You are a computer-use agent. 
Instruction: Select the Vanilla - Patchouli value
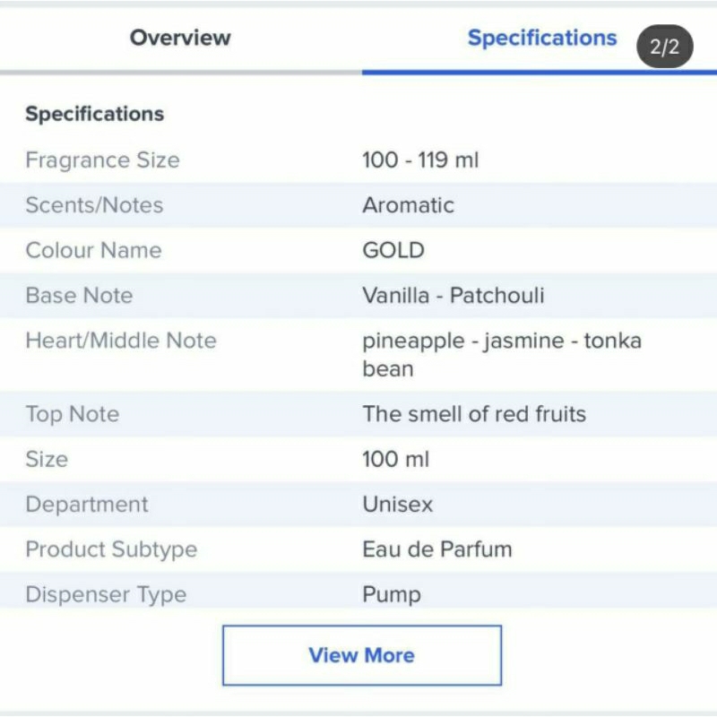[x=454, y=295]
